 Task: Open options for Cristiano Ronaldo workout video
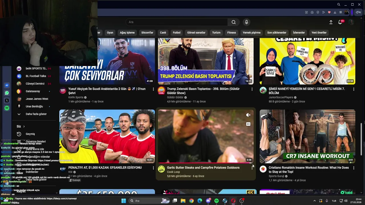point(354,168)
